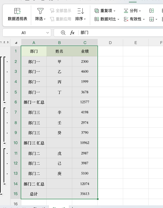
Task: Click the 姓名 header cell
Action: tap(59, 51)
